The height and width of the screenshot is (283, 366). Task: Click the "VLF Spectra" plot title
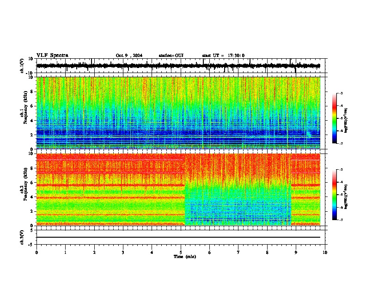point(52,55)
